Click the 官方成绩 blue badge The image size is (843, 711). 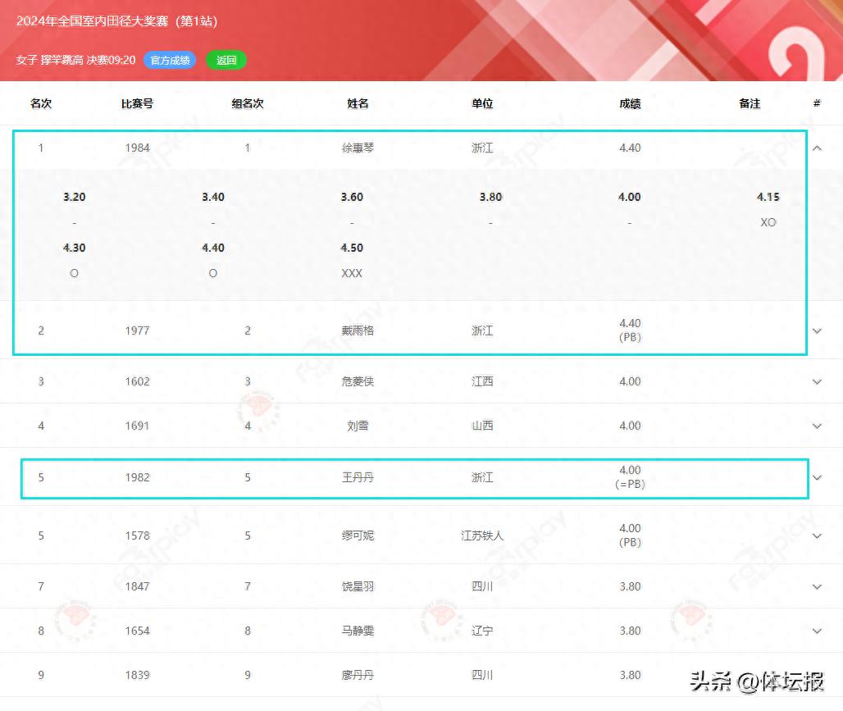pyautogui.click(x=170, y=60)
